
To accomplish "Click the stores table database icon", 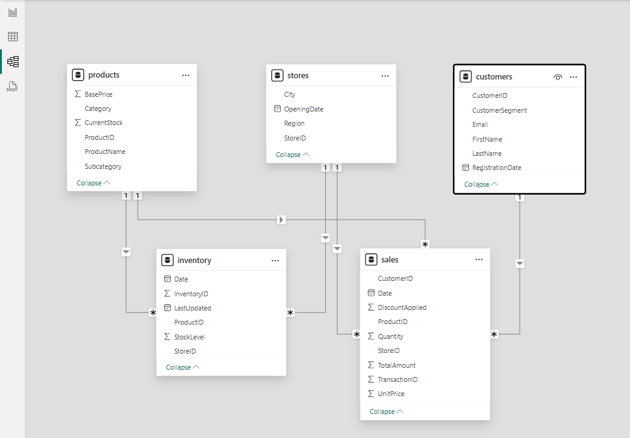I will pyautogui.click(x=277, y=76).
